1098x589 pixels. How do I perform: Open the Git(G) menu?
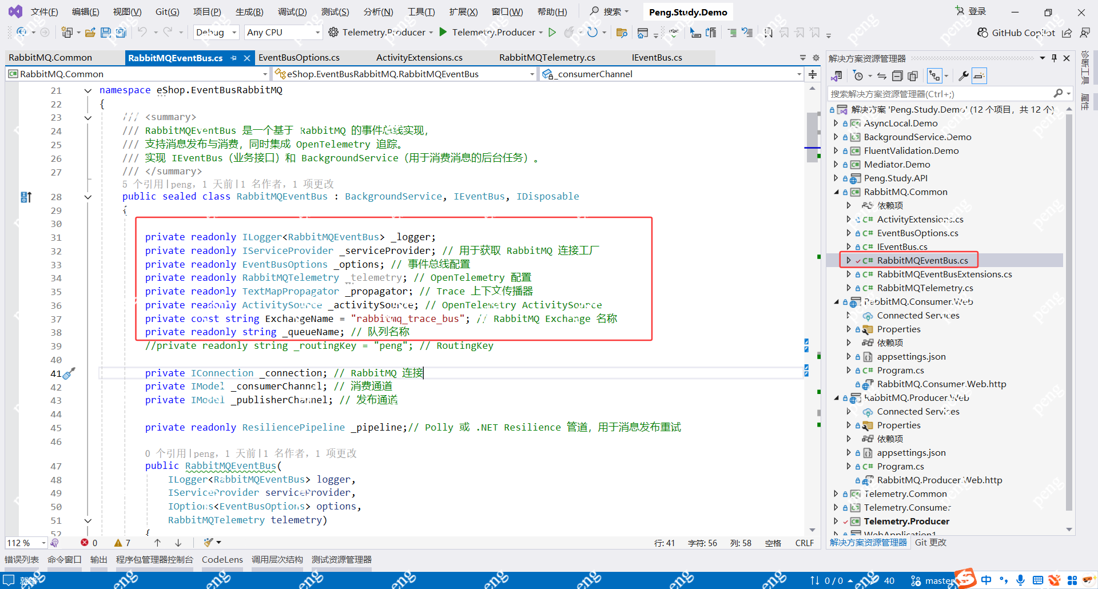(x=167, y=12)
